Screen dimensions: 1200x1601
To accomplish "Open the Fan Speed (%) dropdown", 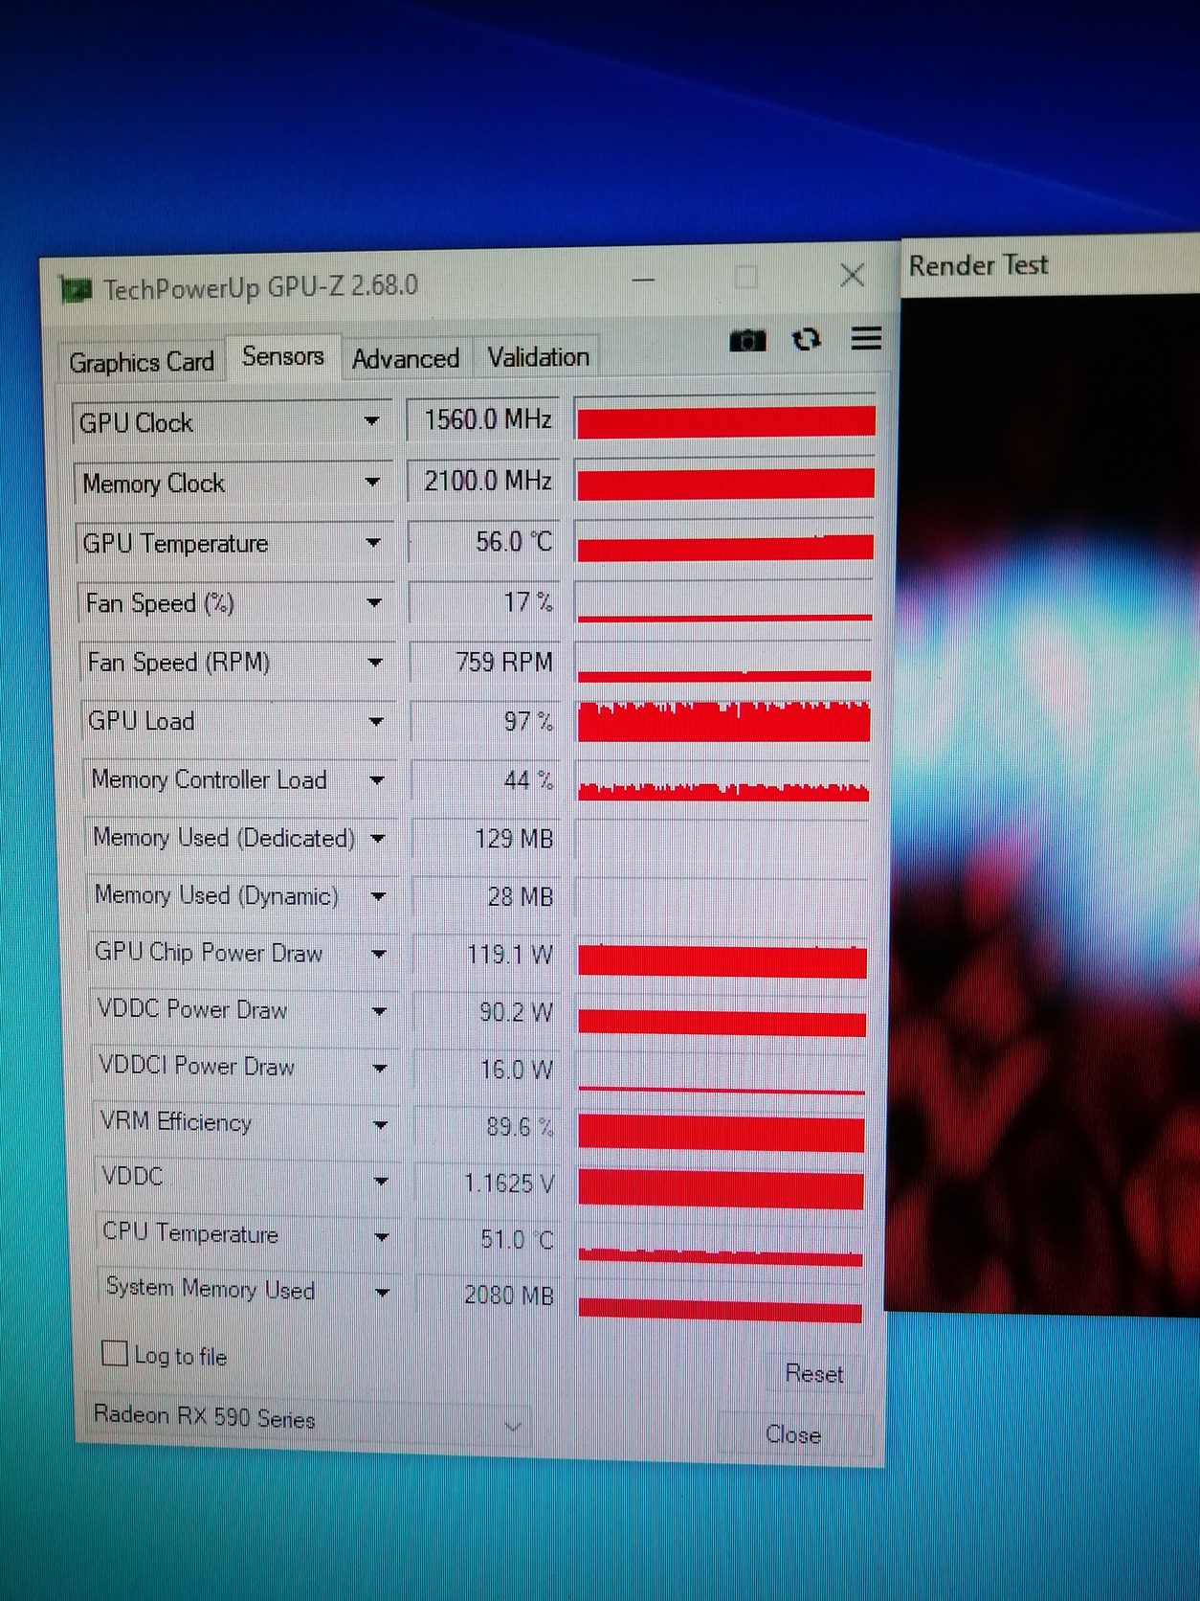I will (x=374, y=602).
